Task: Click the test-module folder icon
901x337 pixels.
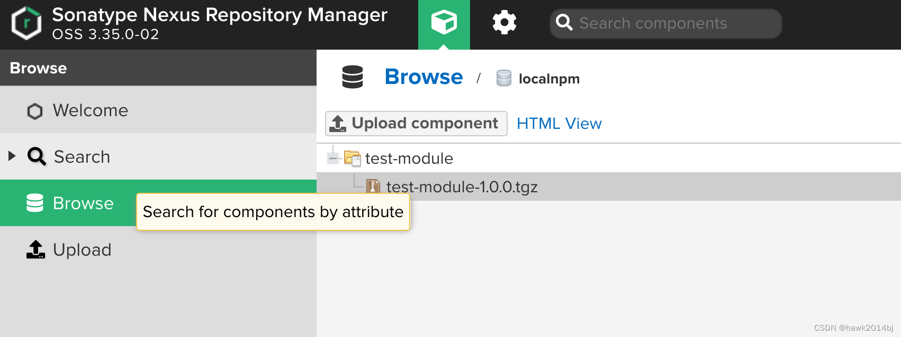Action: pyautogui.click(x=352, y=158)
